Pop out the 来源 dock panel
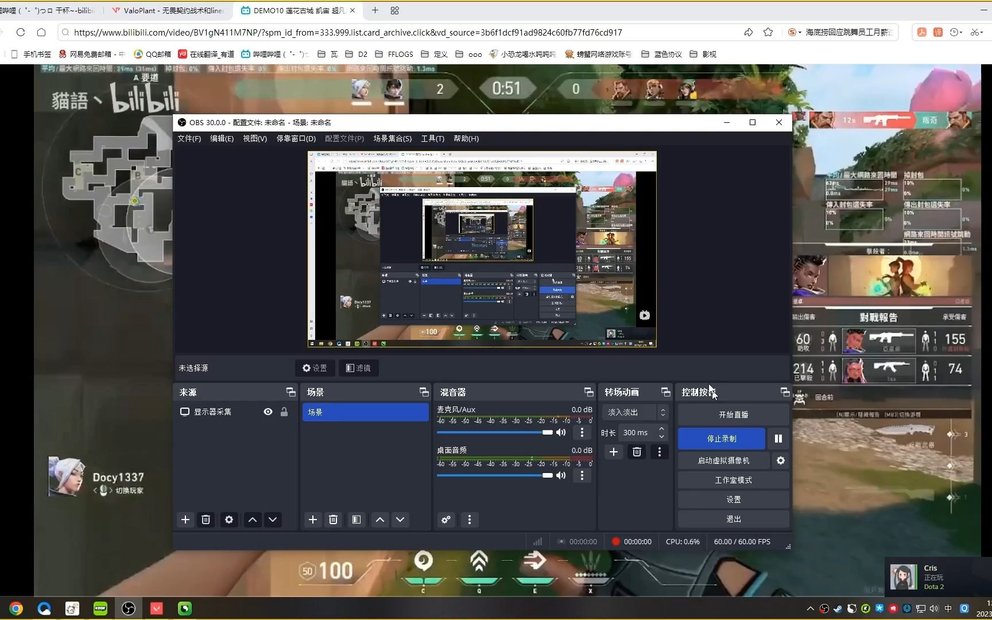The width and height of the screenshot is (992, 620). click(x=290, y=392)
